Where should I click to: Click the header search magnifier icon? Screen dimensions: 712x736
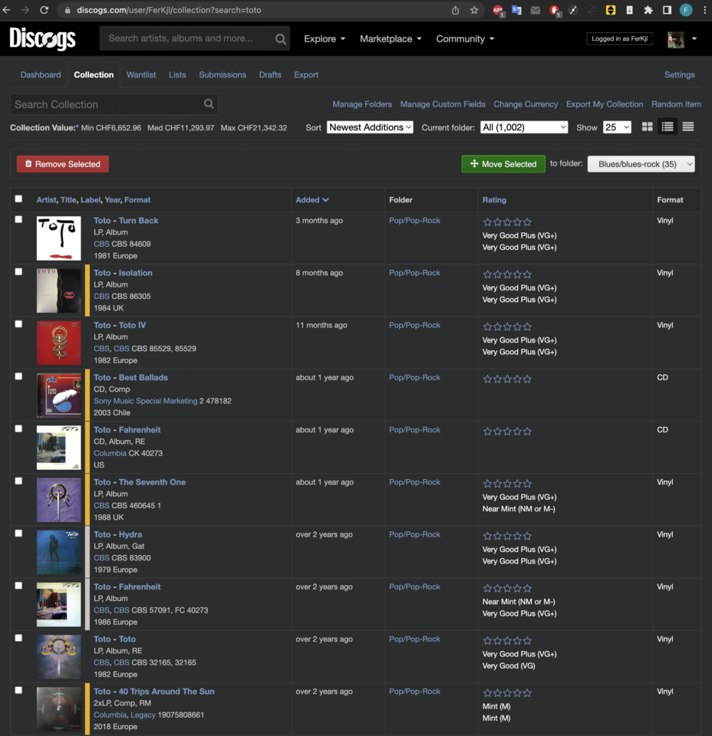coord(280,39)
